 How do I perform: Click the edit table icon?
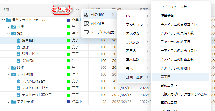point(86,32)
